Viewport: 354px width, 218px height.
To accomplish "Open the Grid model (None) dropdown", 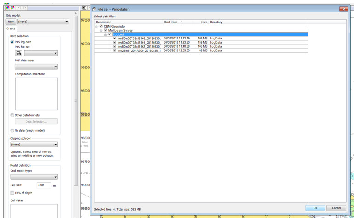I will pyautogui.click(x=43, y=22).
